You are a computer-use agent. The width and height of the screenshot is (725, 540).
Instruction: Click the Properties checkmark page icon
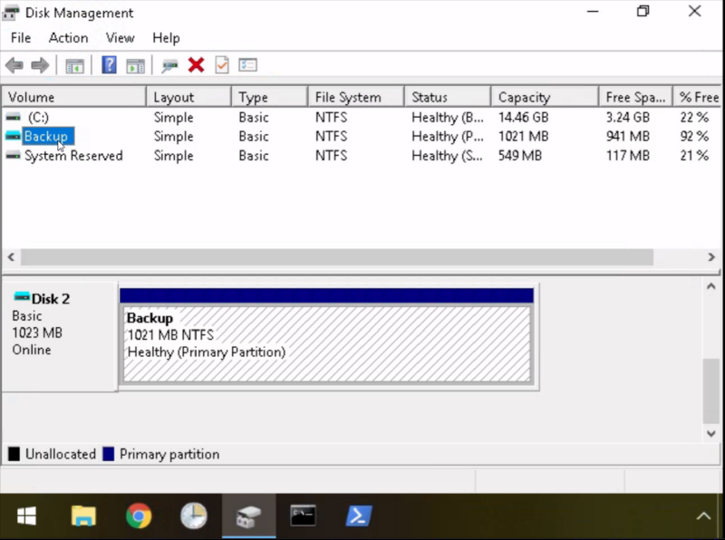(x=222, y=65)
